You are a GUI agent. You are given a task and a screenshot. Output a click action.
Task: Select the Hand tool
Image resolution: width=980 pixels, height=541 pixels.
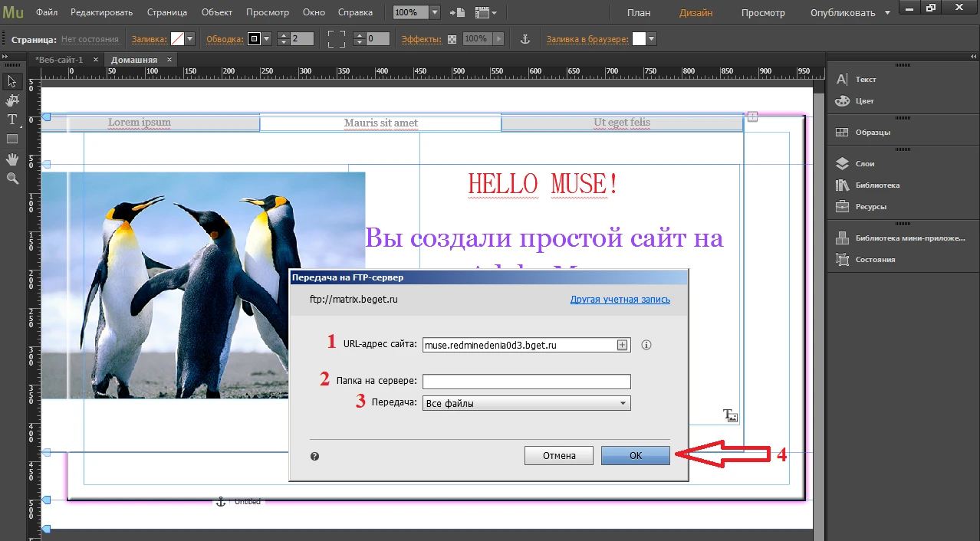click(x=12, y=159)
